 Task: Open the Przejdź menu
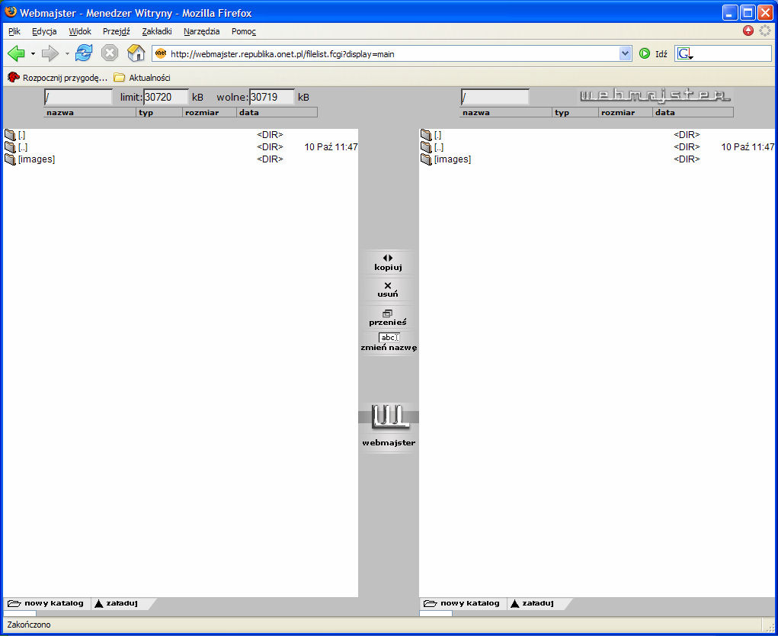click(x=116, y=31)
